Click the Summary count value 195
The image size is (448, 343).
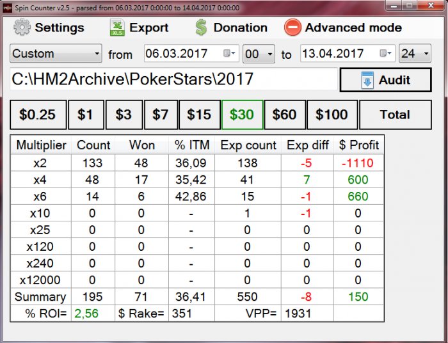click(x=93, y=297)
